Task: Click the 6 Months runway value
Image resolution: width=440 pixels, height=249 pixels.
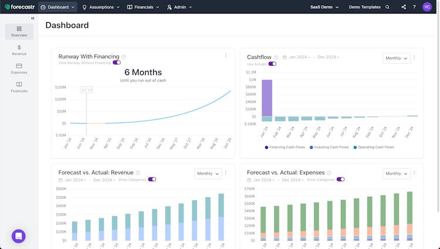Action: (143, 72)
